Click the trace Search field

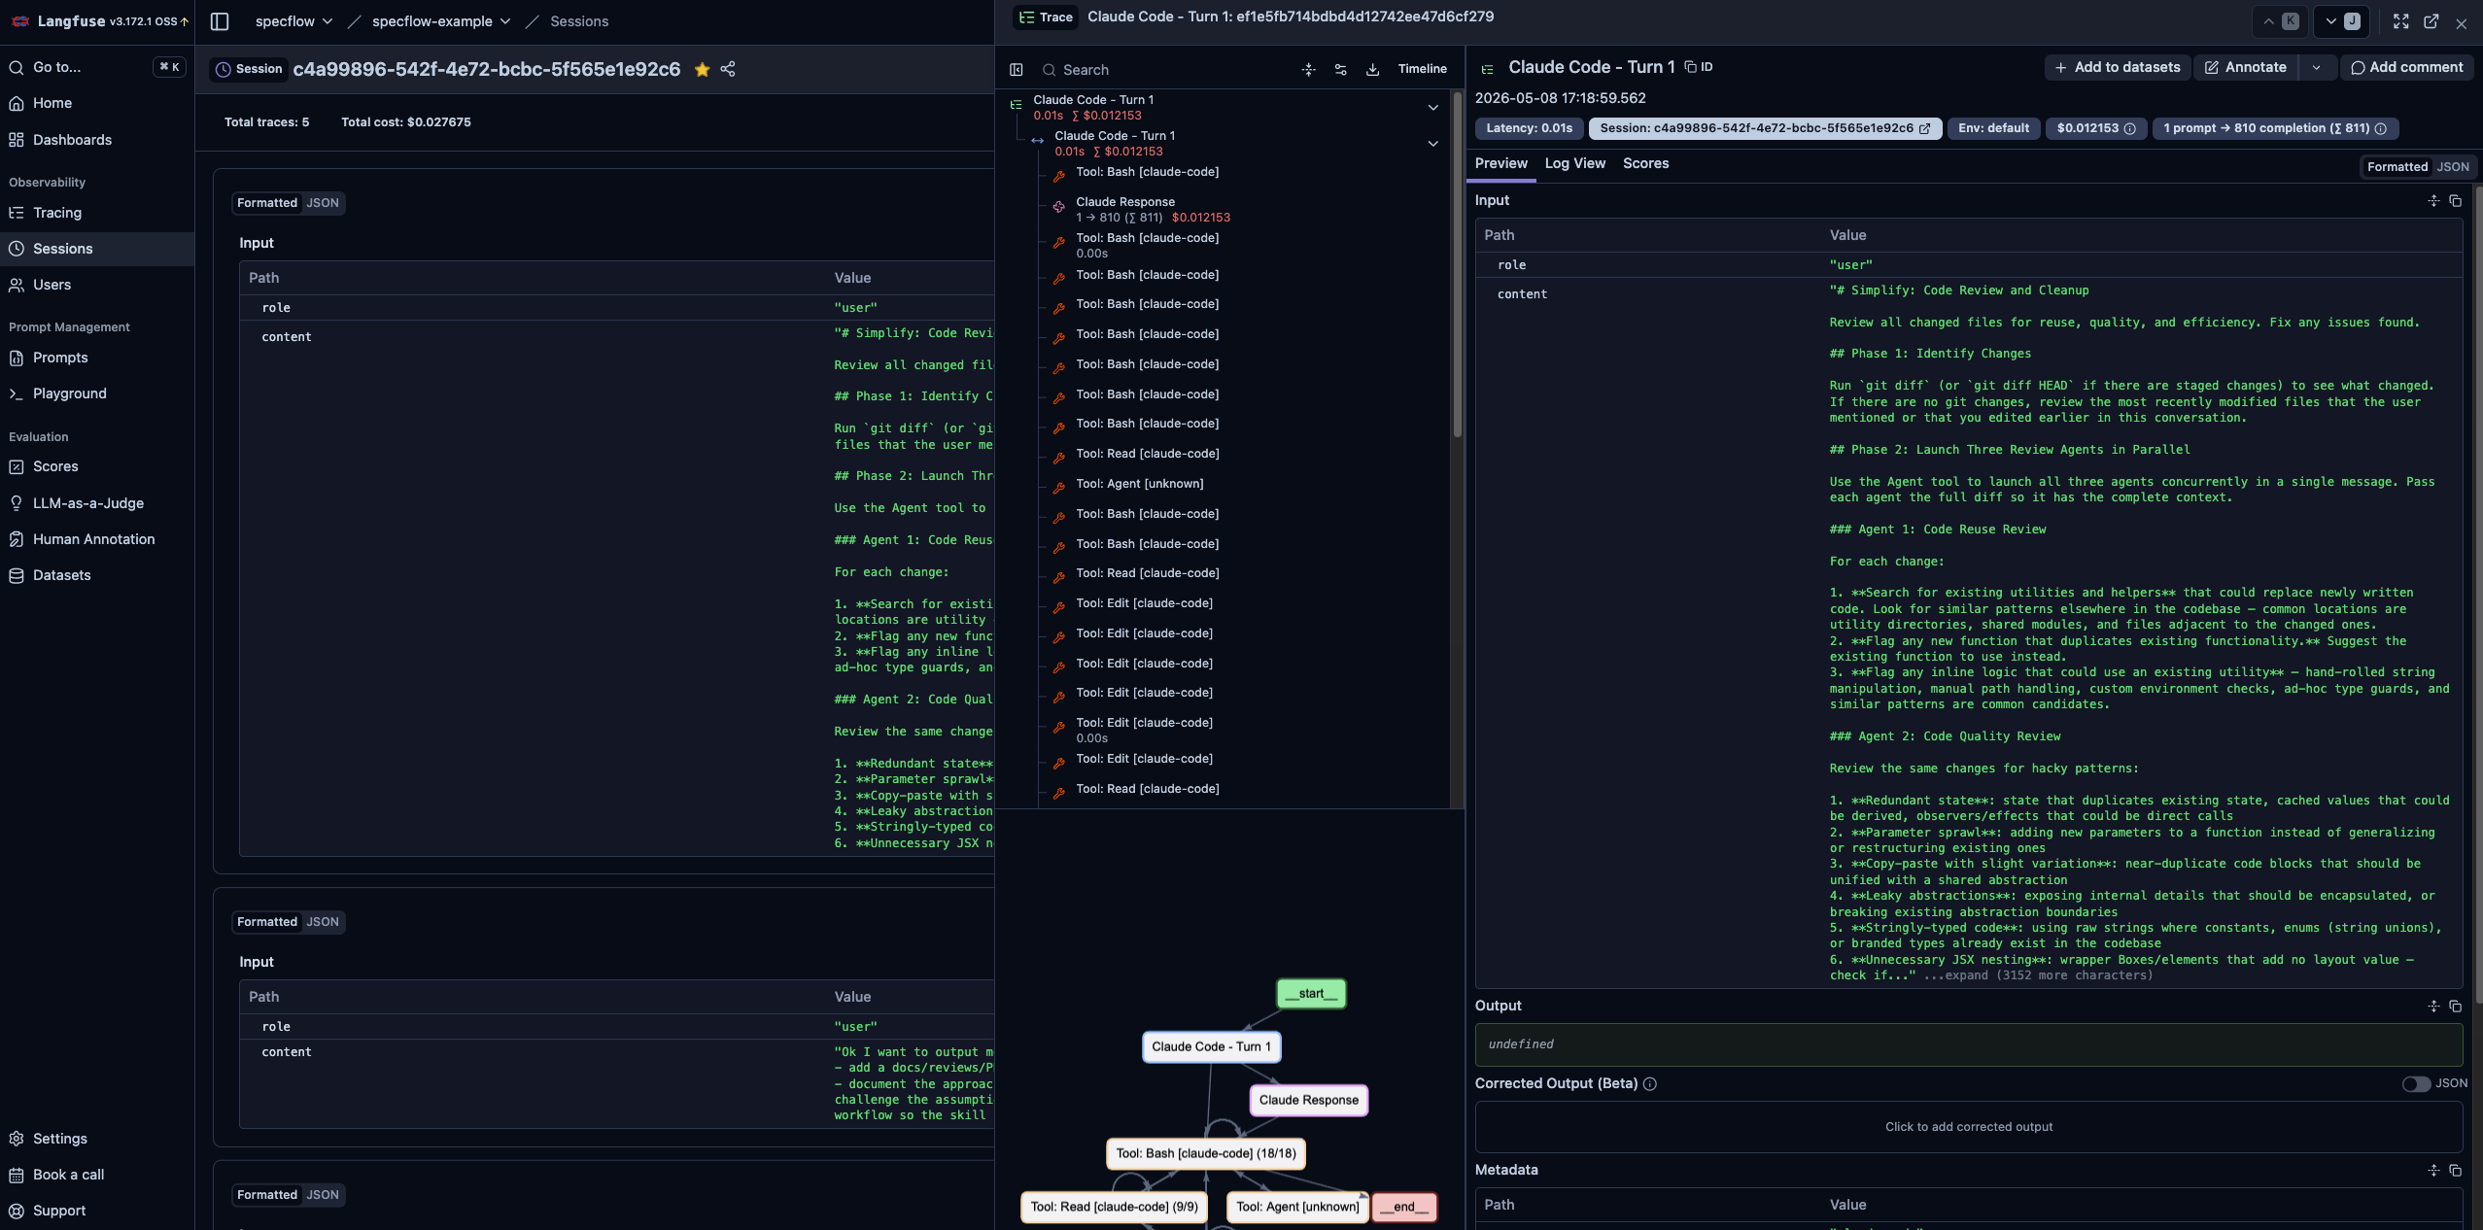[1166, 70]
